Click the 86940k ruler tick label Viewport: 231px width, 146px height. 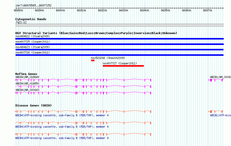click(x=145, y=10)
